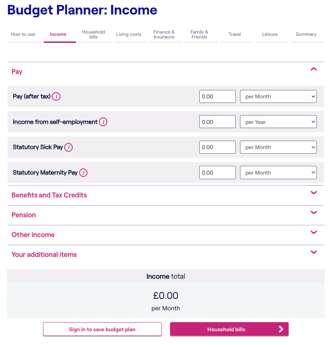The image size is (329, 345).
Task: View info about Statutory Sick Pay
Action: (68, 147)
